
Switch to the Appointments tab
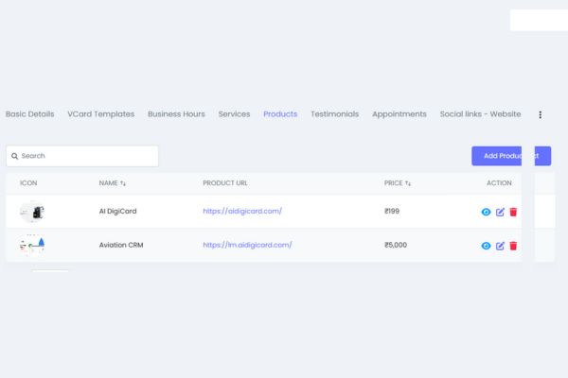point(399,114)
